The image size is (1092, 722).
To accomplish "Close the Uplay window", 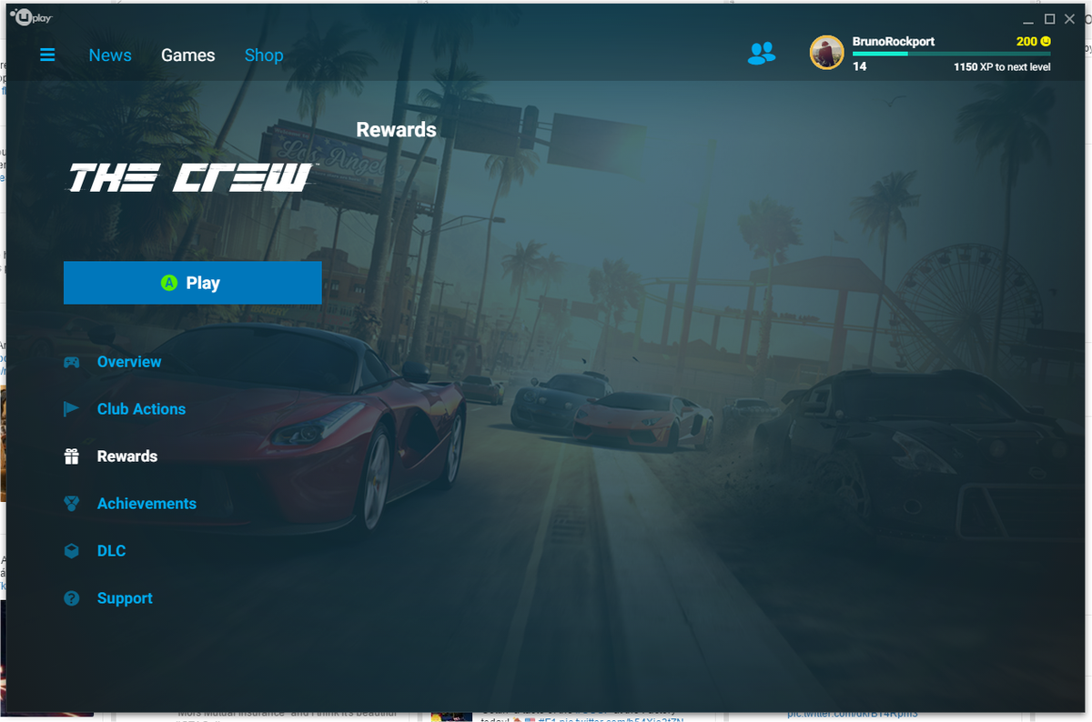I will [1071, 19].
